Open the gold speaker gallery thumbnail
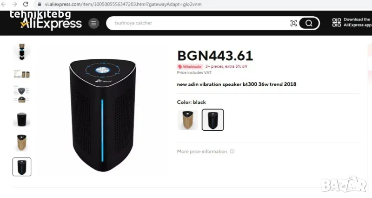This screenshot has width=372, height=198. (21, 143)
